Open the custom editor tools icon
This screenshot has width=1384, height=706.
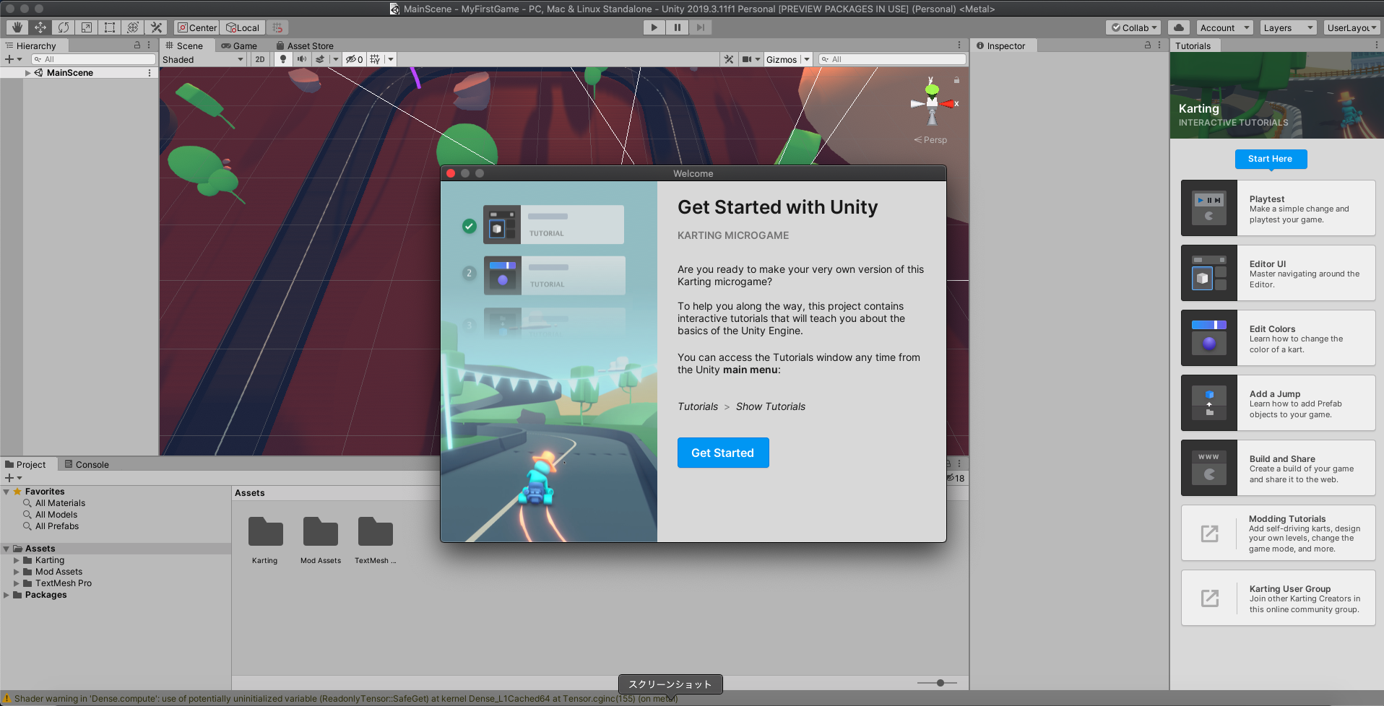[156, 27]
